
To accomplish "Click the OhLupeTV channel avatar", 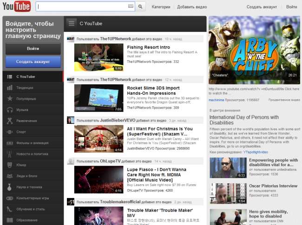I will point(71,161).
